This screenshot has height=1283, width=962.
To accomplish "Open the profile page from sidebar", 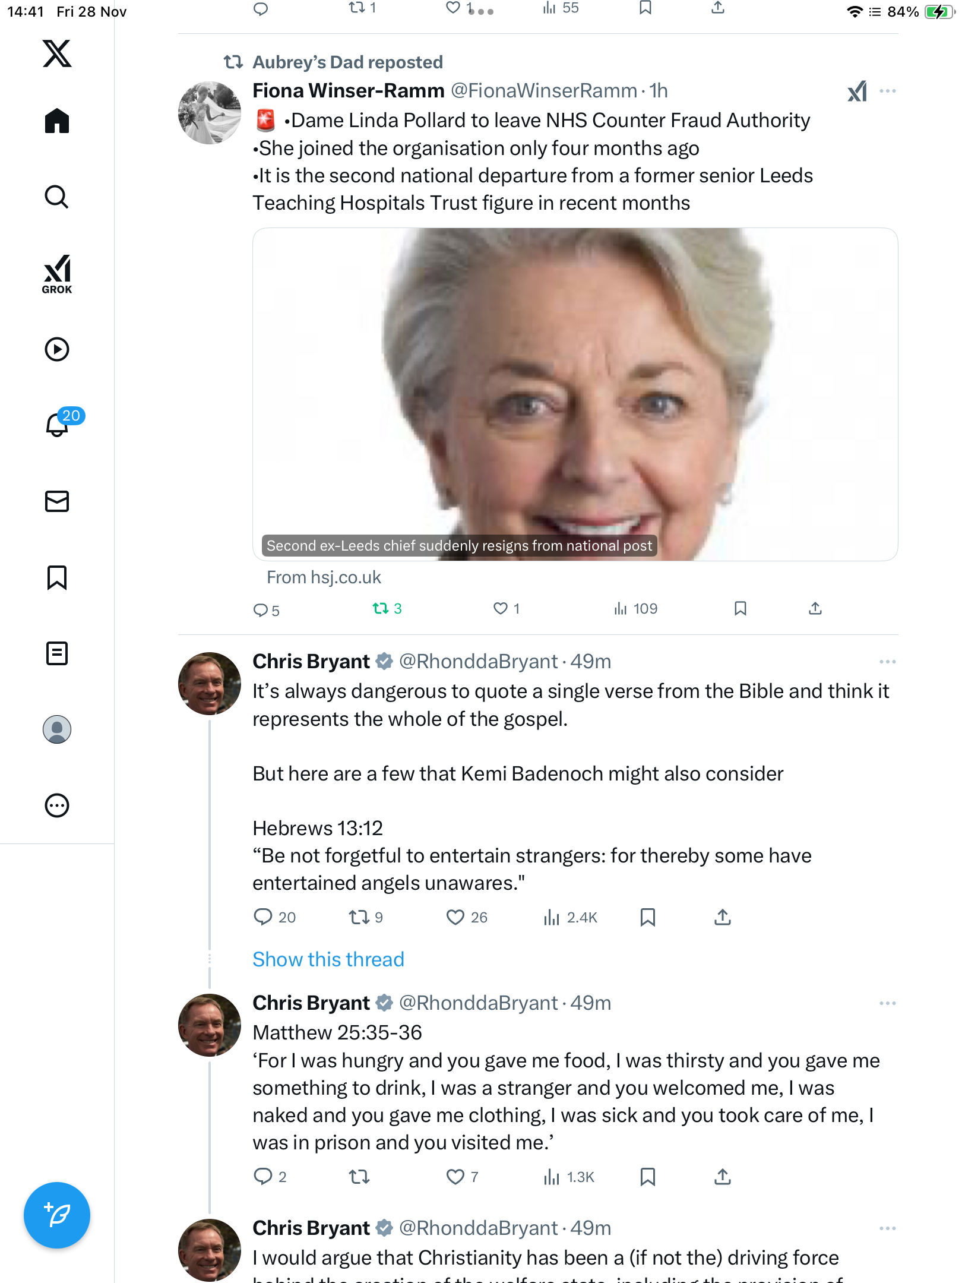I will point(57,729).
